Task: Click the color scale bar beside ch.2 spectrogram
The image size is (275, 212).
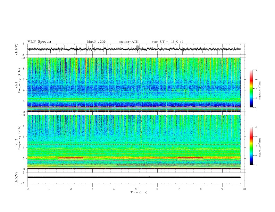Action: pos(251,146)
